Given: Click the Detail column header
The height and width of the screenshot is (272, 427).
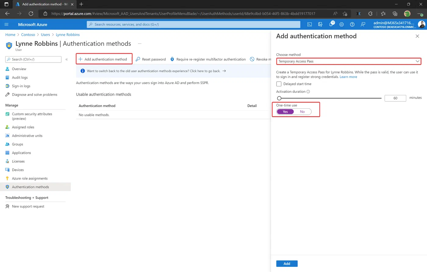Looking at the screenshot, I should tap(252, 106).
